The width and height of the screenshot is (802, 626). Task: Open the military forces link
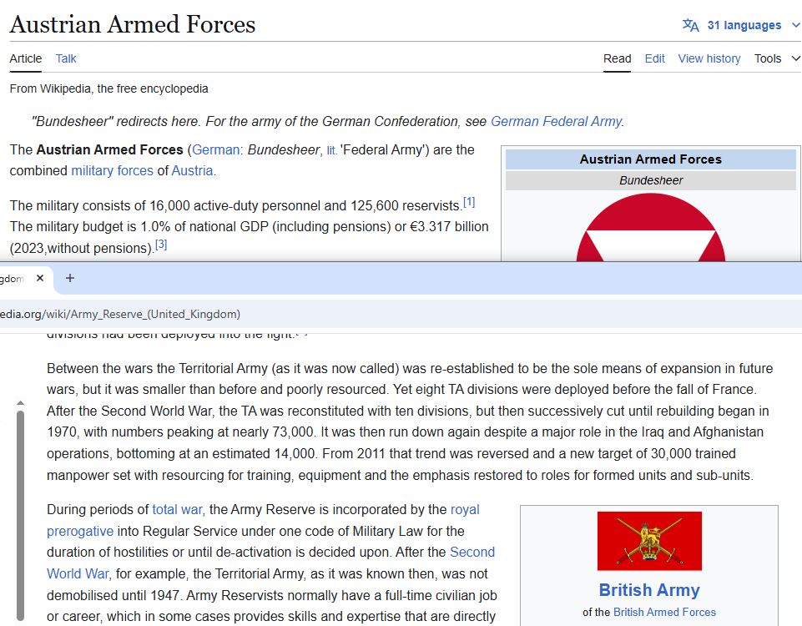click(112, 171)
